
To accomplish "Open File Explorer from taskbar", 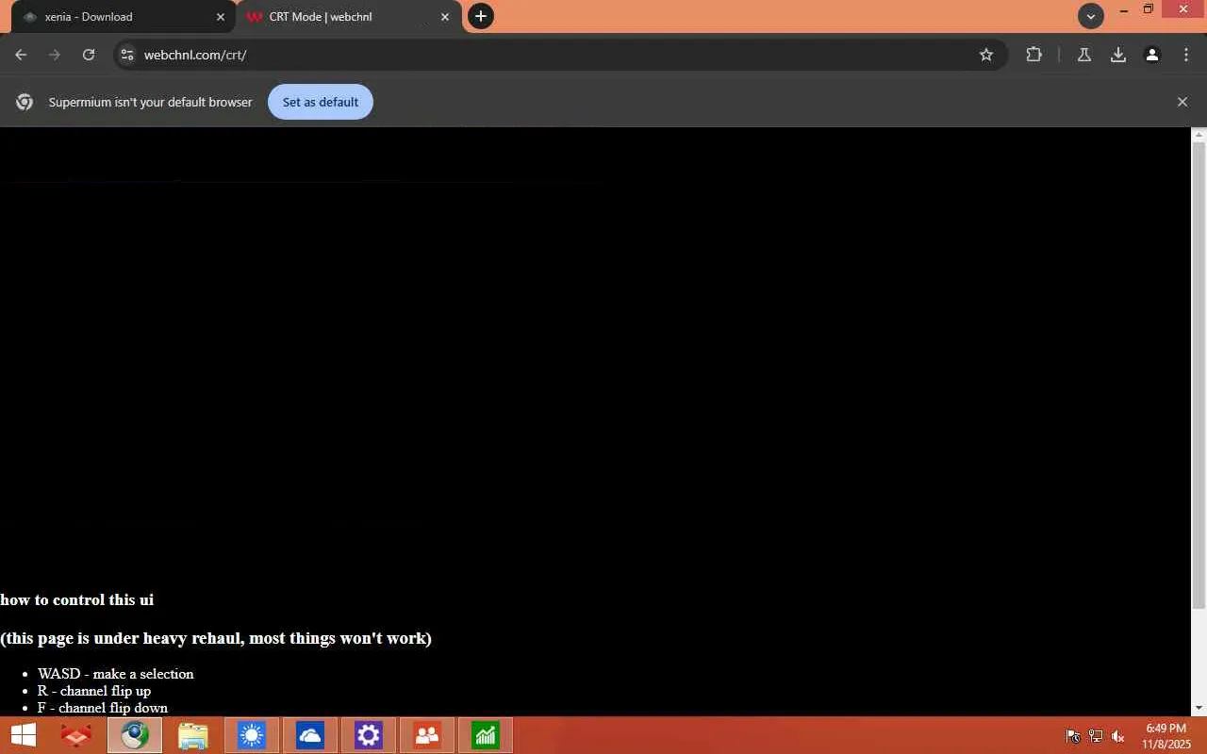I will [x=192, y=735].
